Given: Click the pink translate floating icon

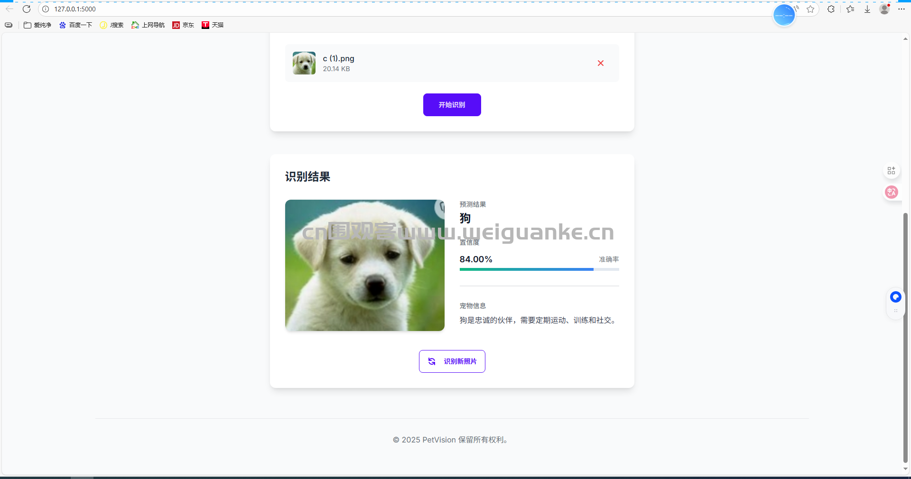Looking at the screenshot, I should [x=892, y=192].
